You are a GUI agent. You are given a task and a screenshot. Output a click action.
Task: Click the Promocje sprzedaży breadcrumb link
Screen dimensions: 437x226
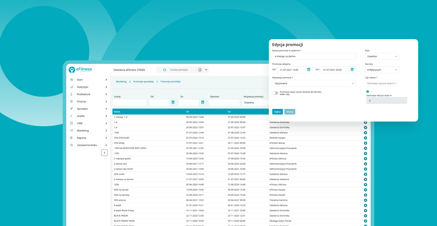pyautogui.click(x=143, y=82)
